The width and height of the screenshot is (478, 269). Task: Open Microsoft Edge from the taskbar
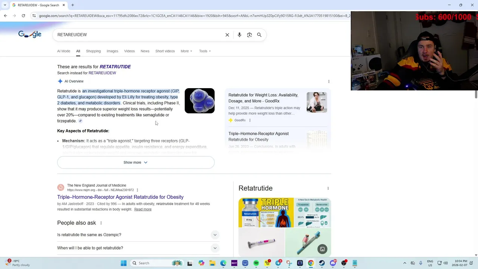pos(223,263)
